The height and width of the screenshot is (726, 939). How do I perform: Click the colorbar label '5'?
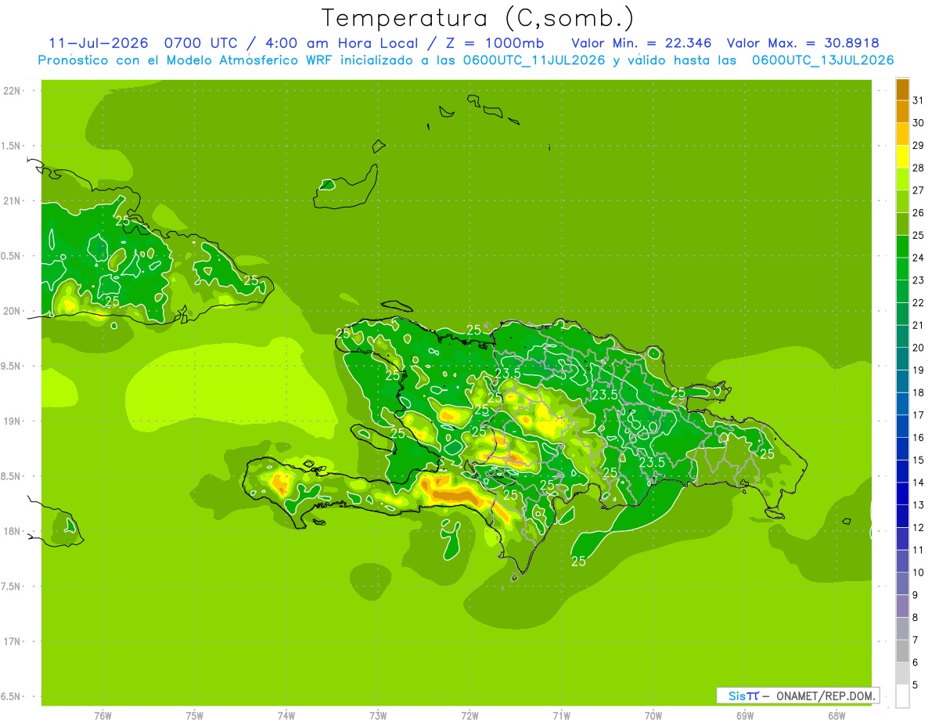(916, 685)
